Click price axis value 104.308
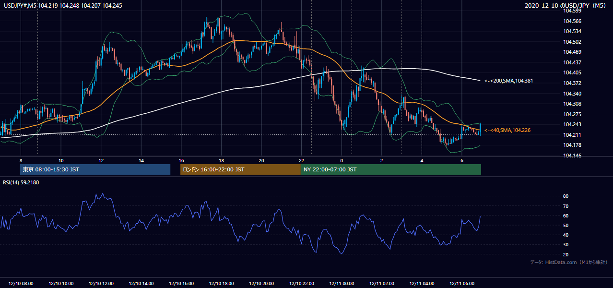This screenshot has height=288, width=613. [573, 104]
